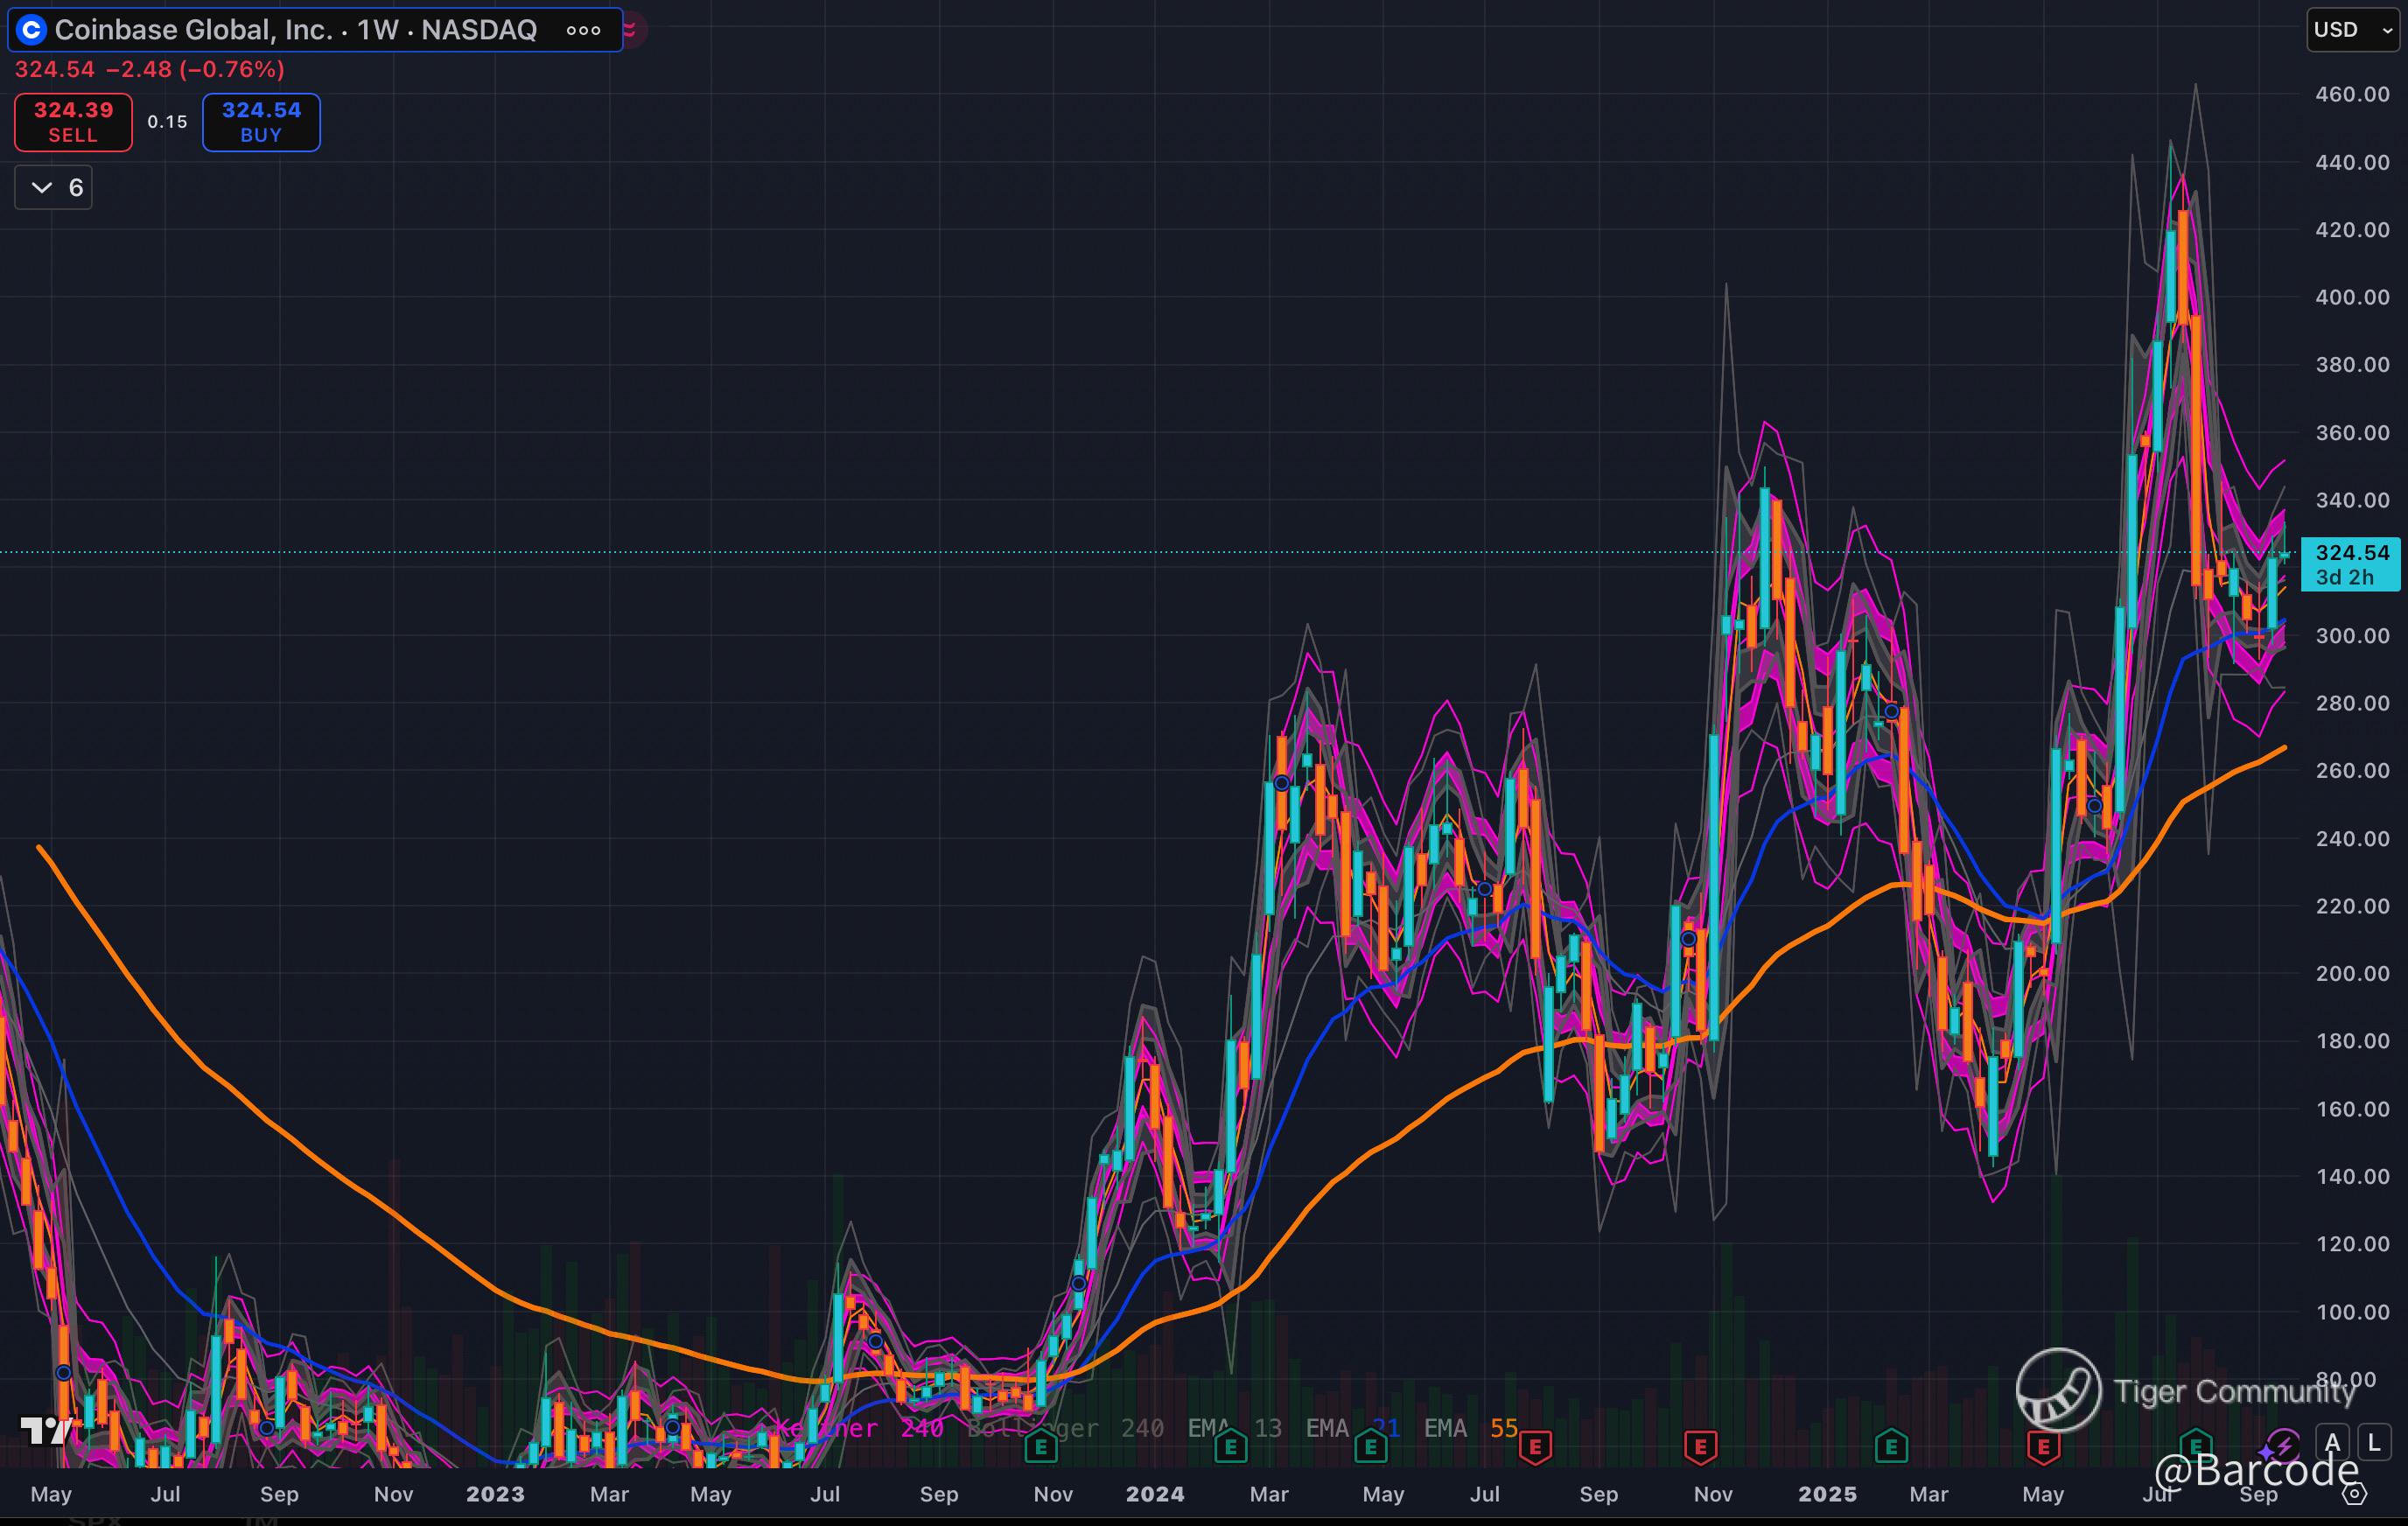Open chart settings gear icon bottom right
Image resolution: width=2408 pixels, height=1526 pixels.
click(x=2355, y=1494)
